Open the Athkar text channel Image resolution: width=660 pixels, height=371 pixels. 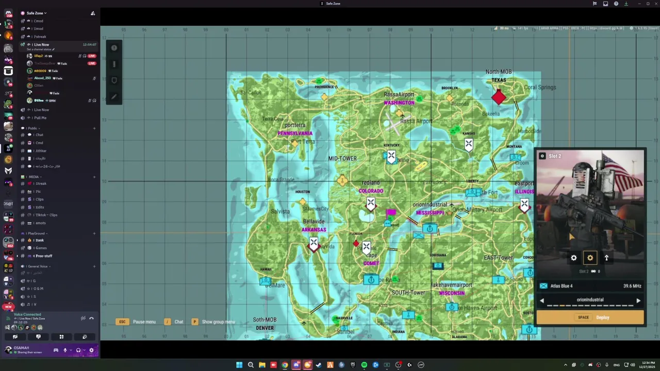pyautogui.click(x=58, y=151)
